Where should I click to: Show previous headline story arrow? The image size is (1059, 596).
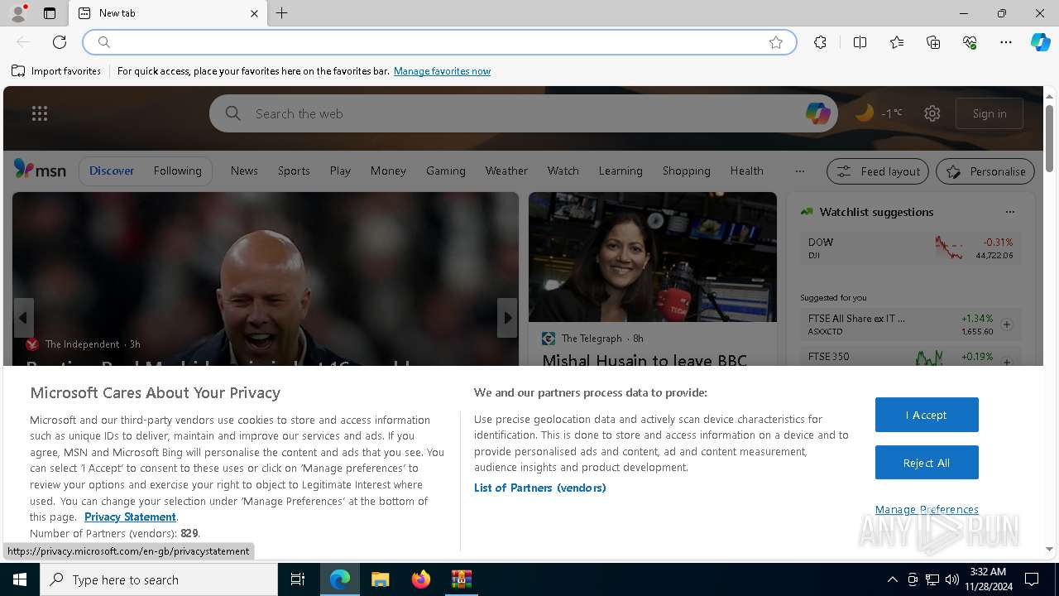23,318
